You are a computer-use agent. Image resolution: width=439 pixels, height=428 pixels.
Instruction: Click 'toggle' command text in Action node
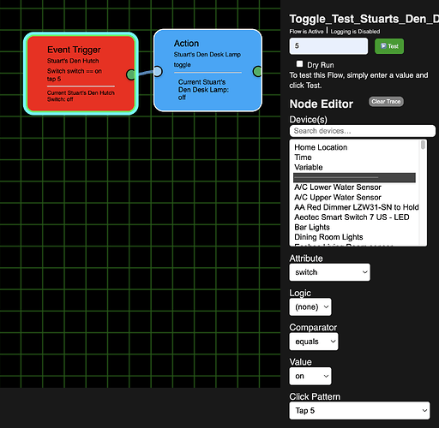pos(182,65)
